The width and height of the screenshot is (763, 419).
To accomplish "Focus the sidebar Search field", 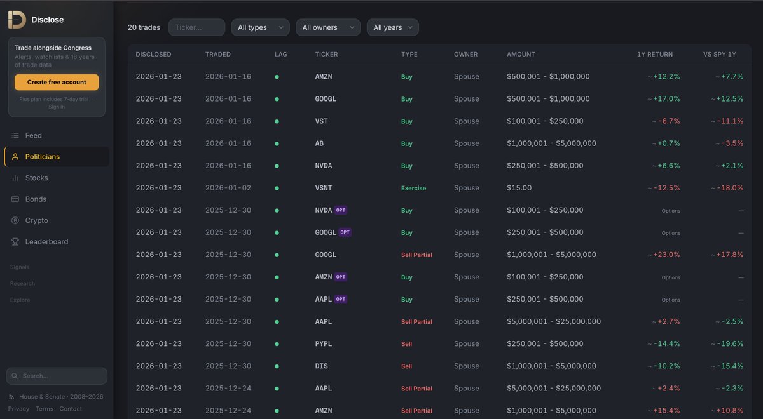I will [57, 376].
